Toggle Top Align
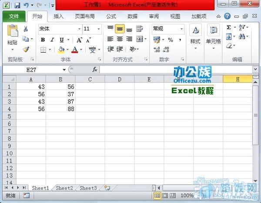Screen dimensions: 261x203 110,29
